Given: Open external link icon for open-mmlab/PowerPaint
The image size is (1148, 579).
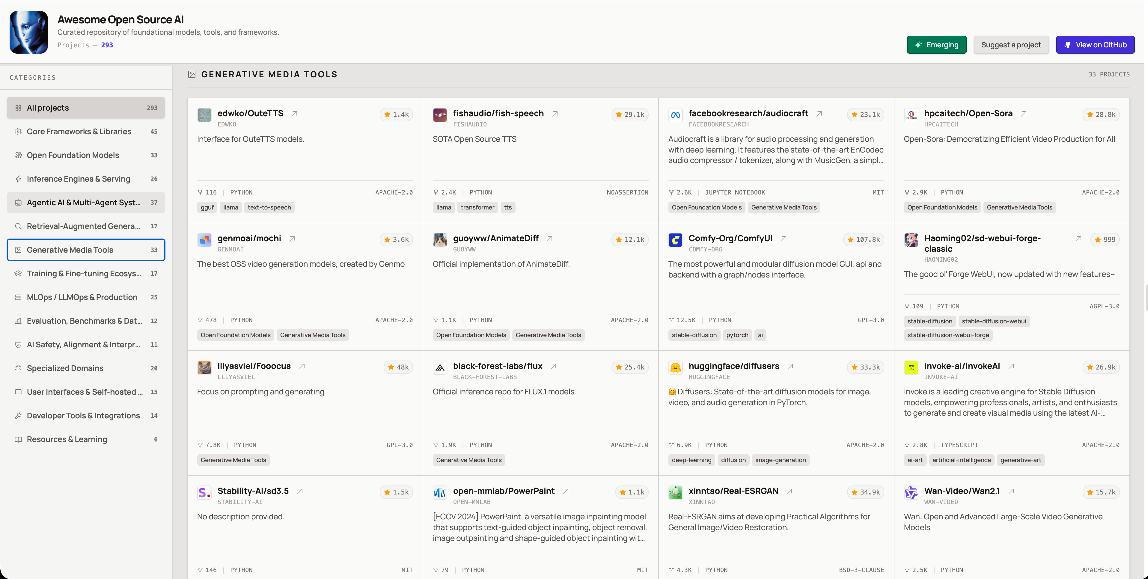Looking at the screenshot, I should click(566, 491).
